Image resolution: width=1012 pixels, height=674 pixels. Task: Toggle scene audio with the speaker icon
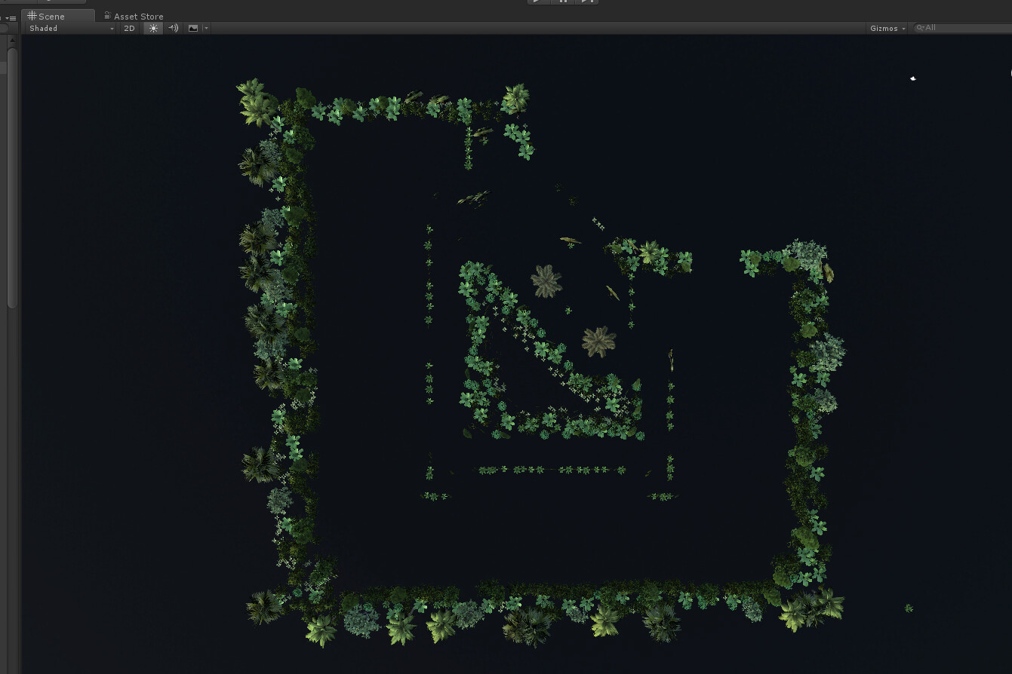(x=173, y=28)
